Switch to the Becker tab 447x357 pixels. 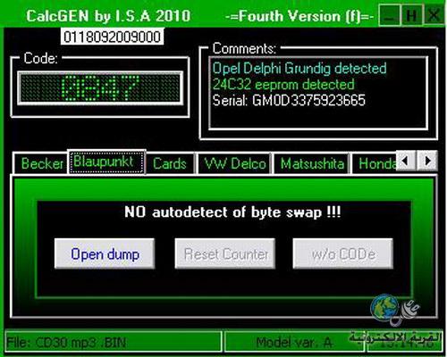(41, 163)
